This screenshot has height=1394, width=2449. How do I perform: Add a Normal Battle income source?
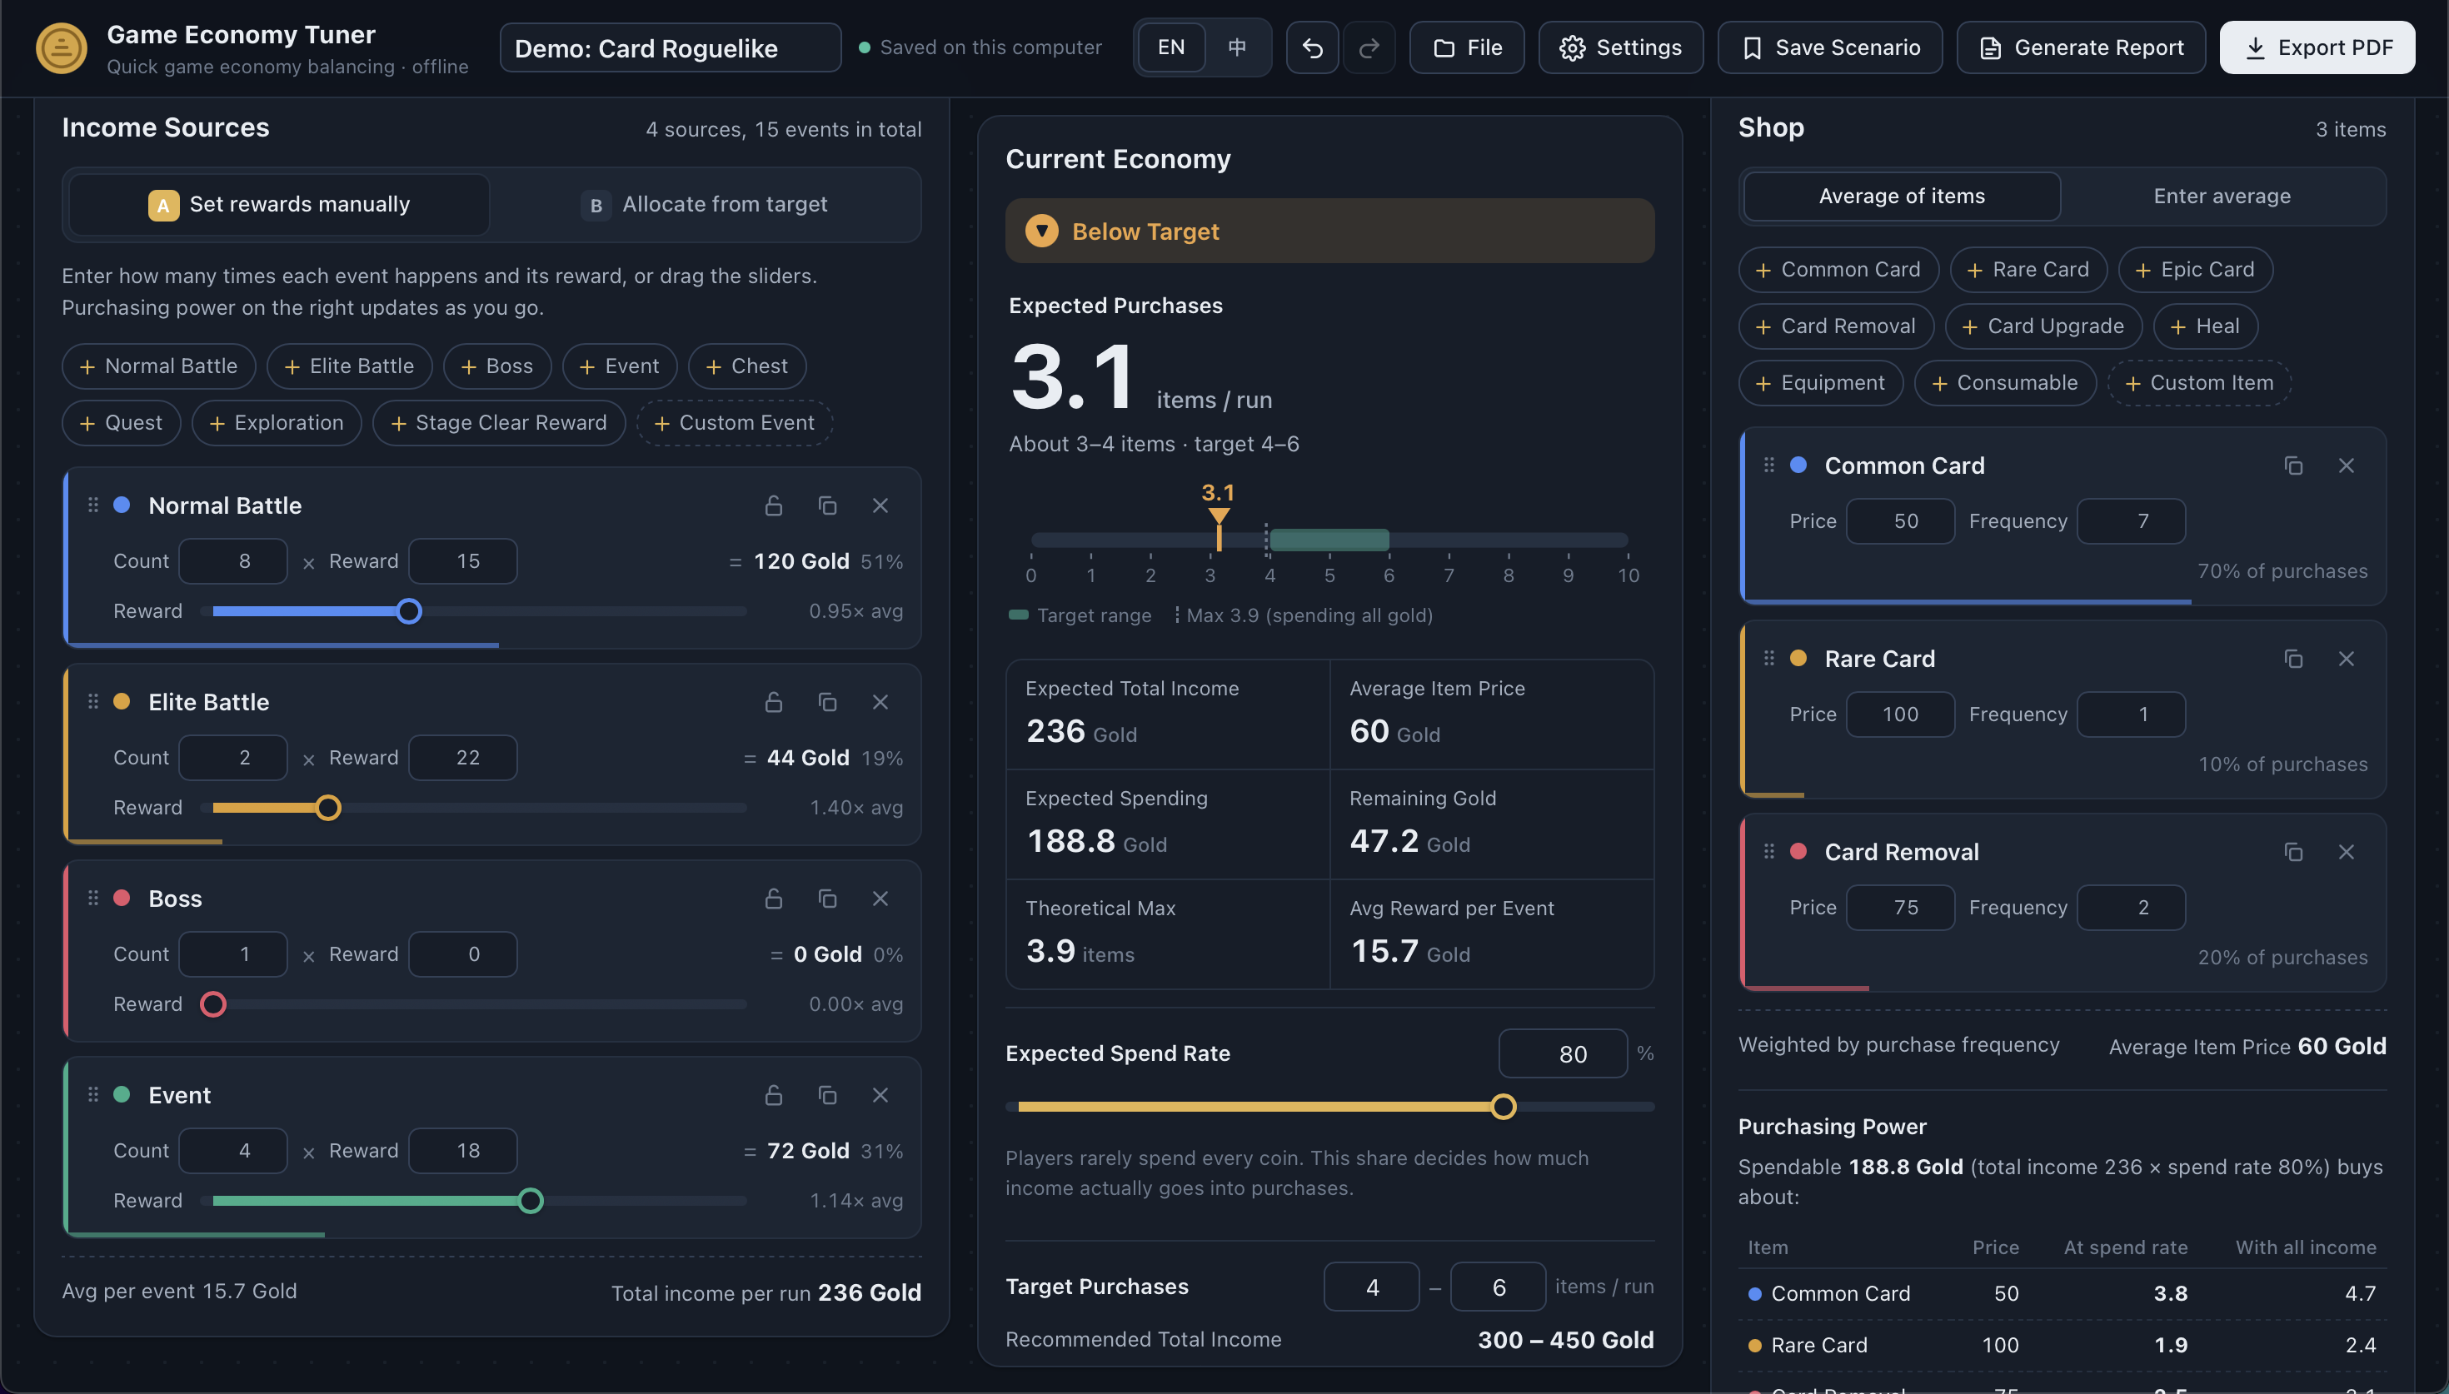tap(159, 366)
